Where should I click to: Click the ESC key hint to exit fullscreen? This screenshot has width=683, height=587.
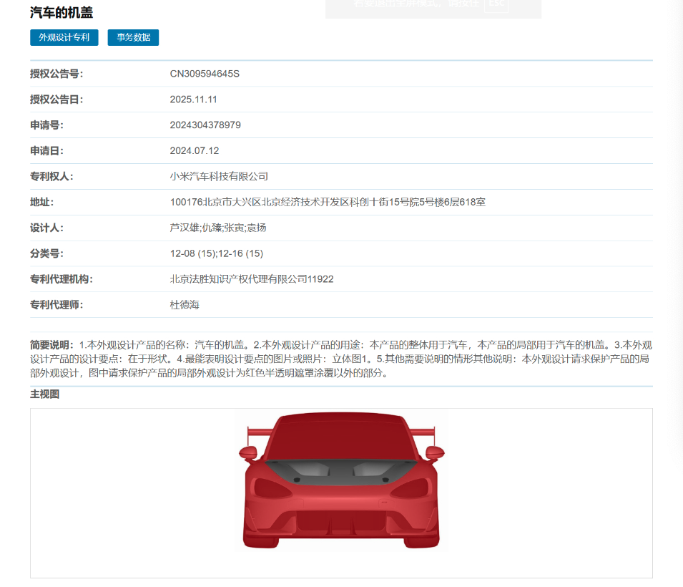pos(496,4)
